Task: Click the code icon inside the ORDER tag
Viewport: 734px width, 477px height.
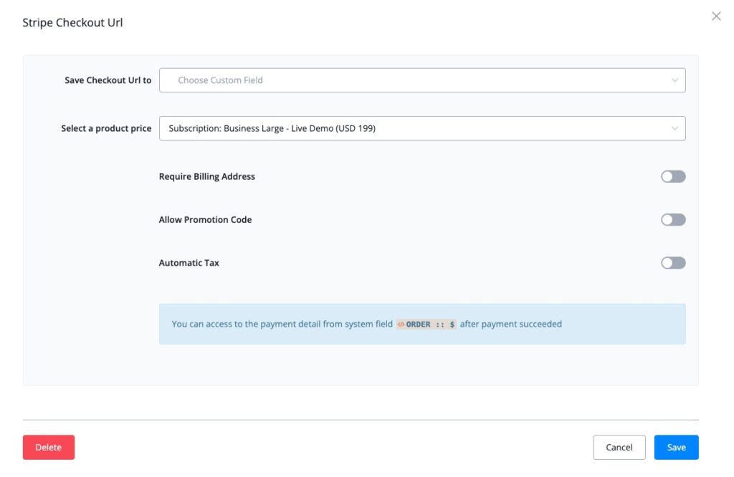Action: click(x=401, y=324)
